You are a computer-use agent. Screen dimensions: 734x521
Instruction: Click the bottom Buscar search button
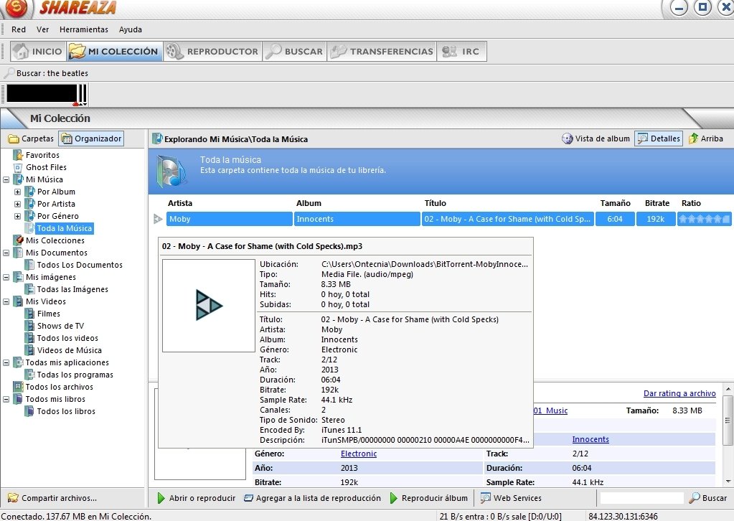coord(707,498)
